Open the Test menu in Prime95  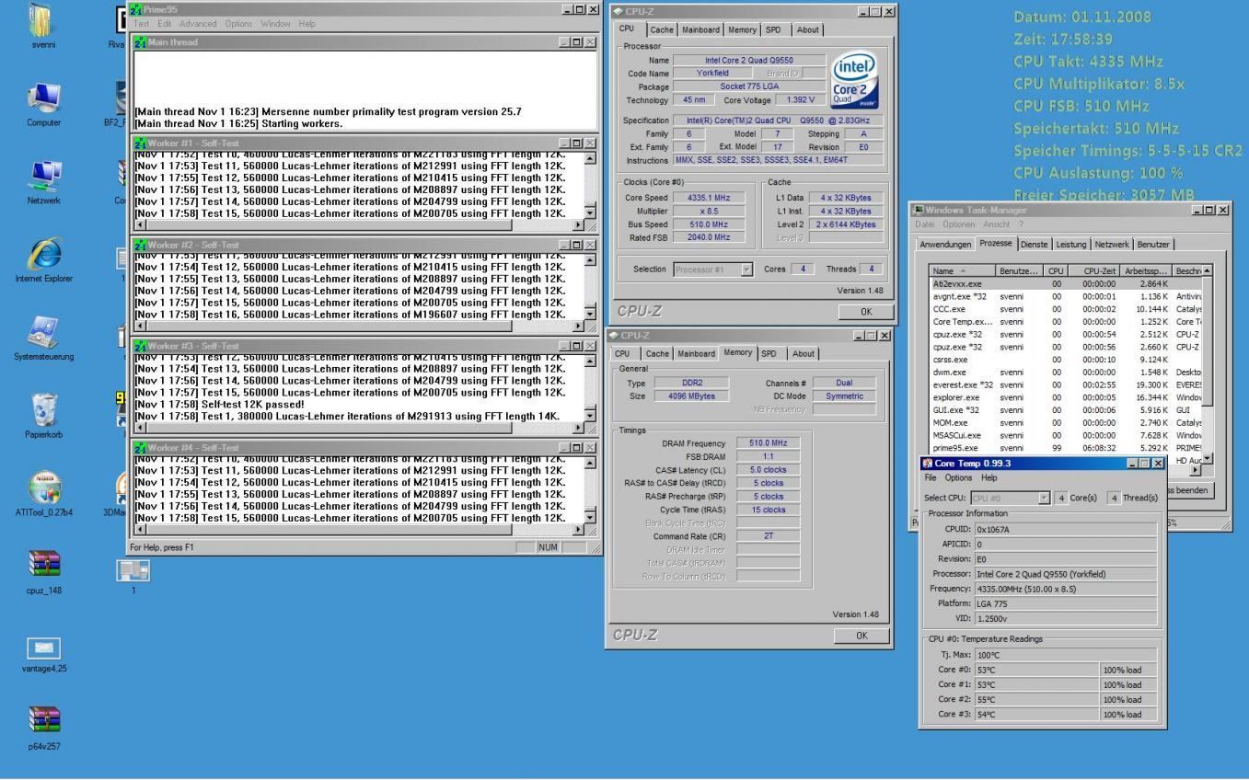[141, 23]
